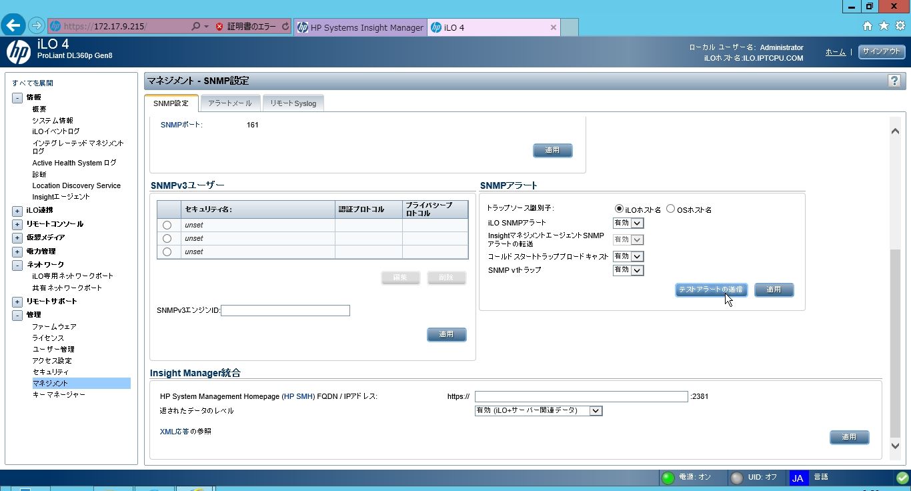The image size is (911, 491).
Task: Refresh the page using the reload icon
Action: tap(286, 27)
